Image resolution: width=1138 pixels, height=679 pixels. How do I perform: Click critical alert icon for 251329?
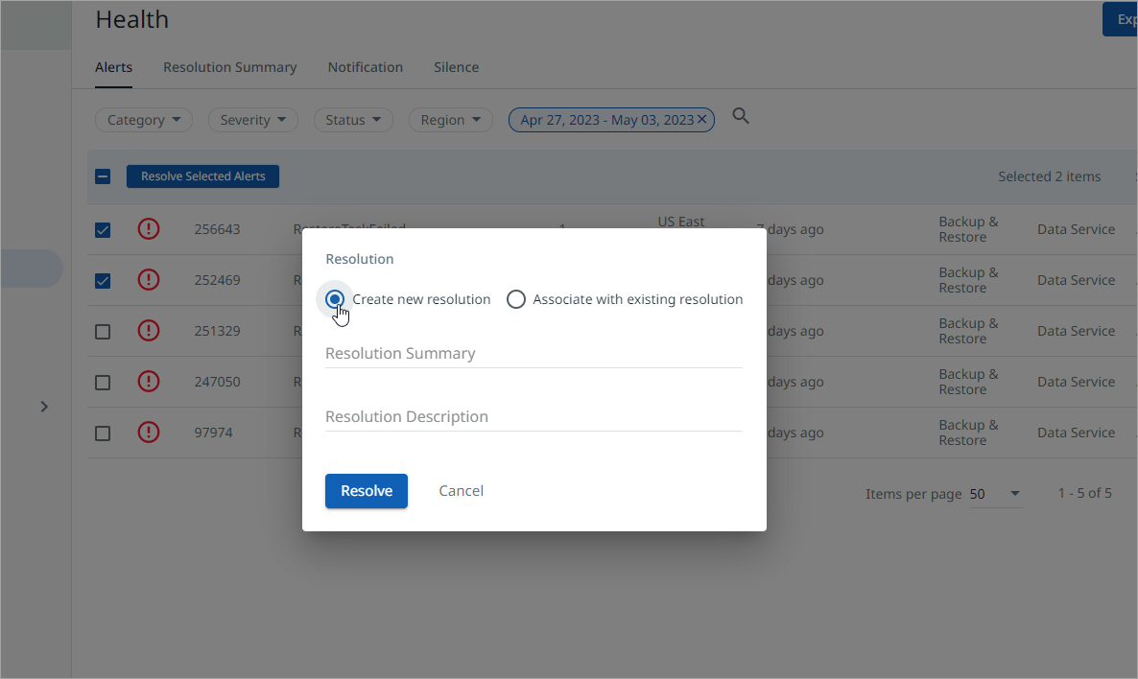(149, 331)
